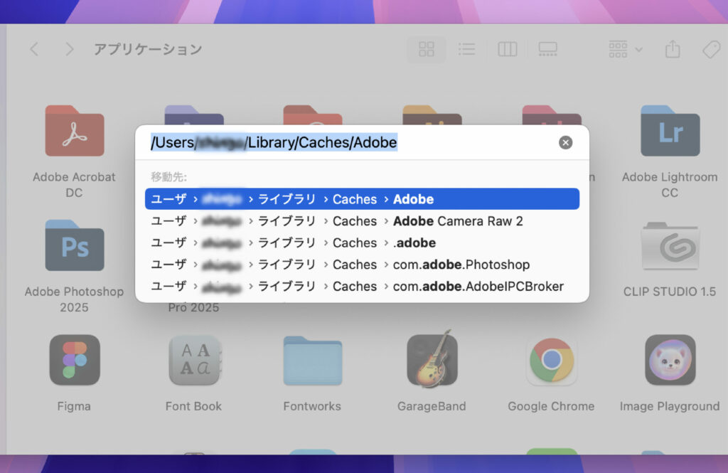
Task: Switch to column view
Action: 507,49
